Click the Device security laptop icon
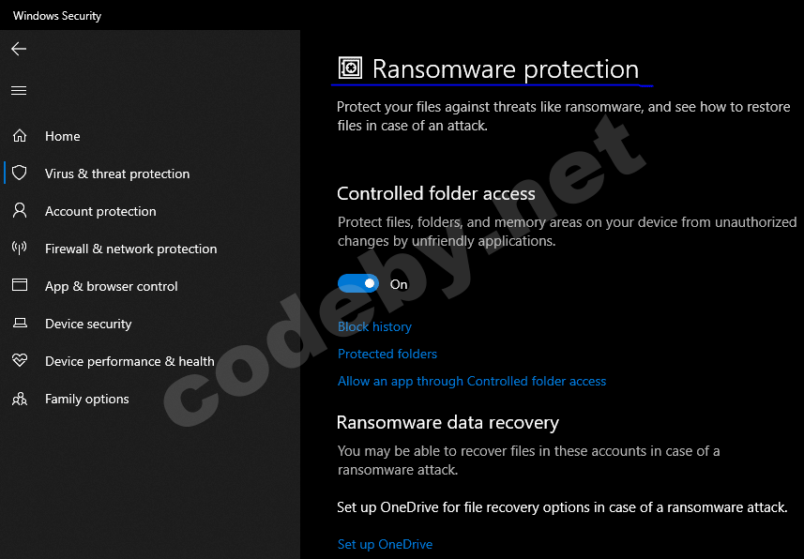 (19, 324)
